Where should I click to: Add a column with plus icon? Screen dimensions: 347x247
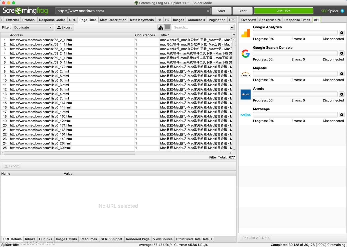234,35
